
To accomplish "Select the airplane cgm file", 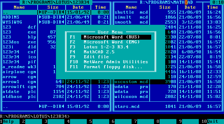I will tap(19, 72).
